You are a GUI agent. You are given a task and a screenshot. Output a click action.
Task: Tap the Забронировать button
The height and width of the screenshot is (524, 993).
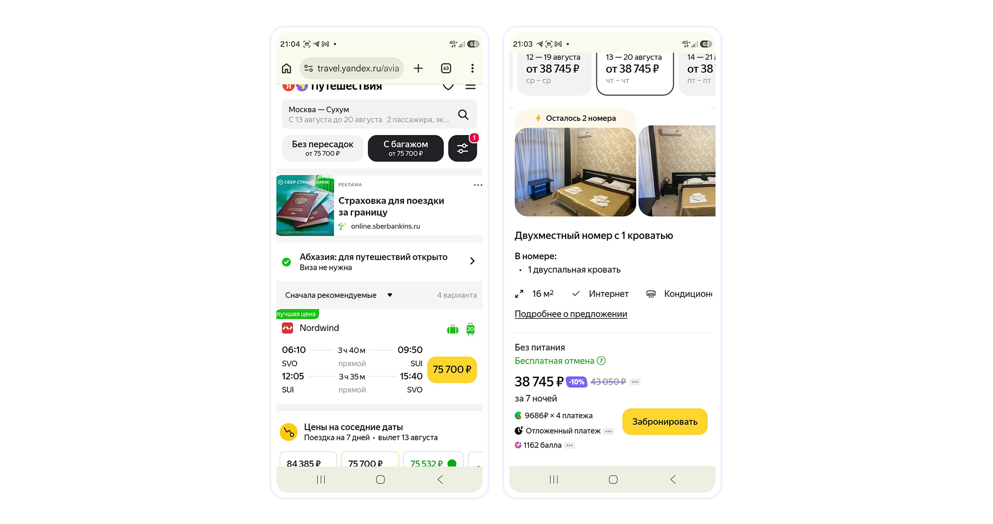[665, 422]
